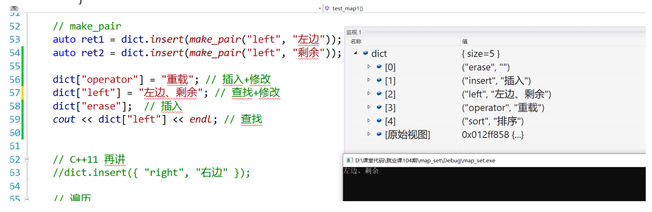The width and height of the screenshot is (652, 212).
Task: Click the ret1 variable on line 53
Action: [93, 39]
